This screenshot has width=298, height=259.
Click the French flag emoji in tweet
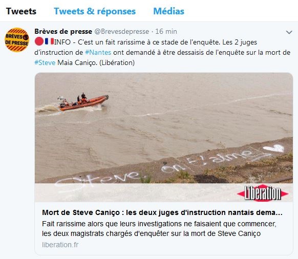pyautogui.click(x=50, y=41)
